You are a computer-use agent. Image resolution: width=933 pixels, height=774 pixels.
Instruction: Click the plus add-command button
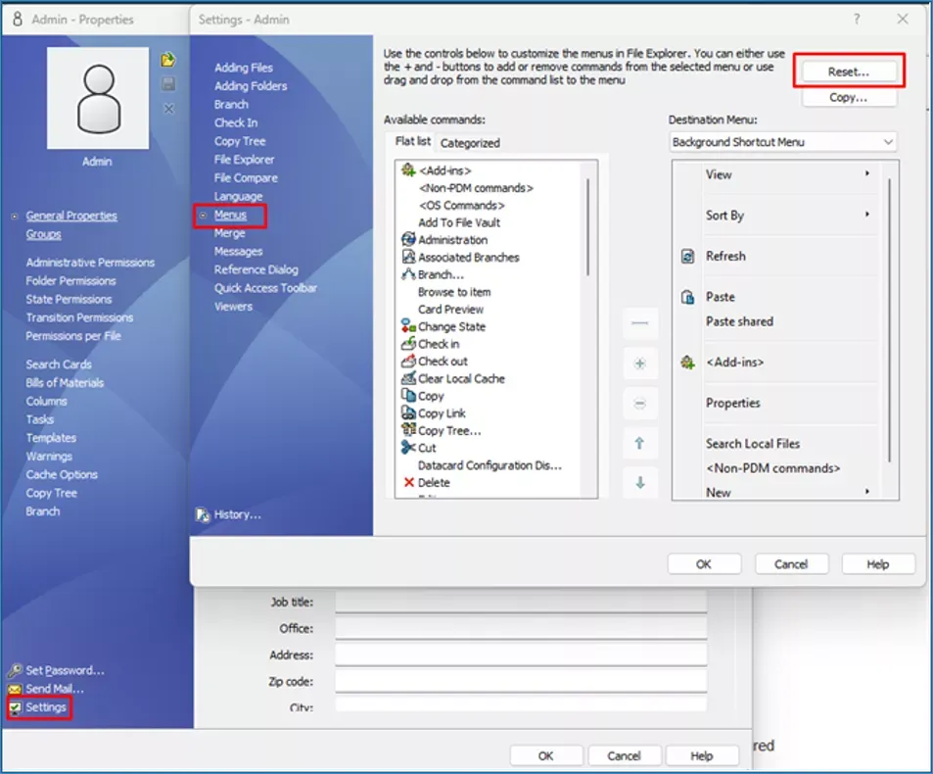pyautogui.click(x=640, y=363)
